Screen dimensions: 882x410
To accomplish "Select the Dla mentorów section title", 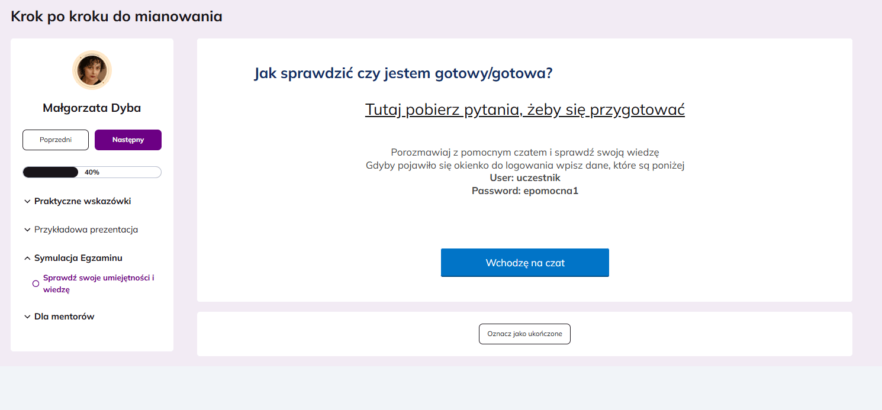I will (x=64, y=317).
